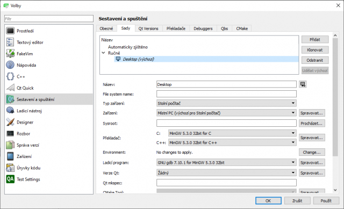Open the Prostředí category icon

[10, 31]
